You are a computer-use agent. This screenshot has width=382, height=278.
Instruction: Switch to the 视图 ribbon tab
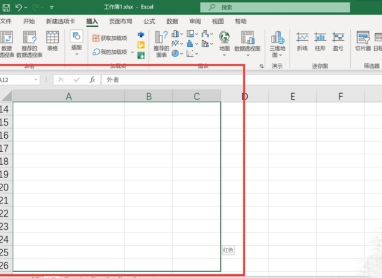point(218,21)
